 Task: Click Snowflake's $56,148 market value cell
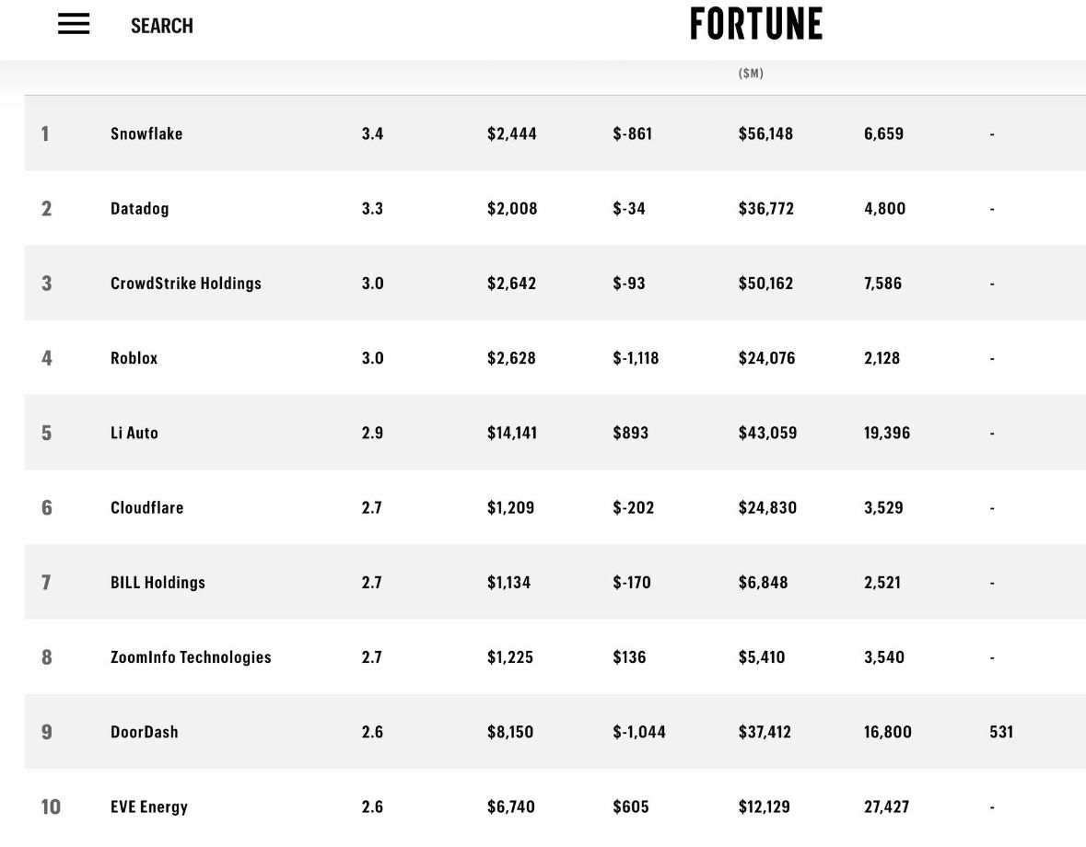(765, 133)
